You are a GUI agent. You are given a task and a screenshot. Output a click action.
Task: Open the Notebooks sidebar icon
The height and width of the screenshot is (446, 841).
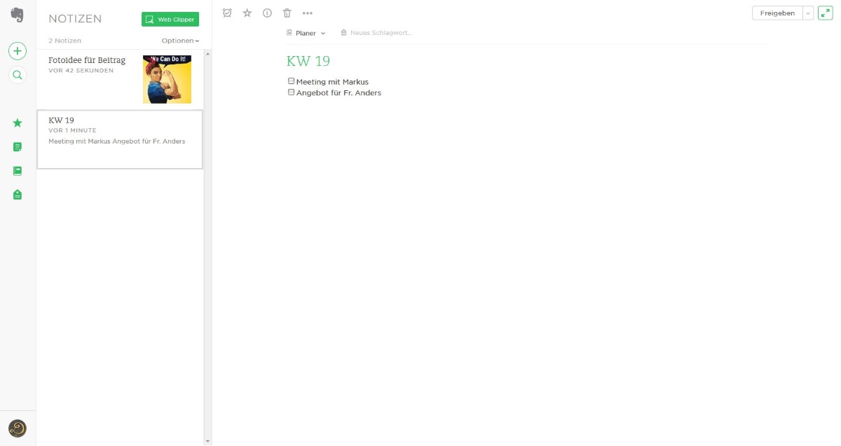click(x=18, y=171)
